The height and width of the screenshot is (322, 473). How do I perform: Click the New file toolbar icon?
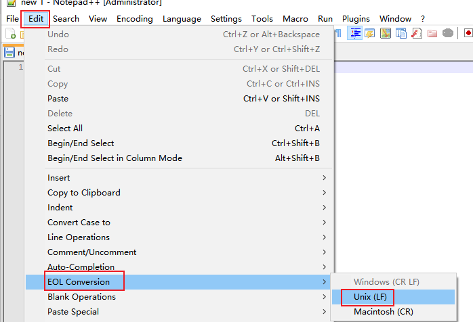[x=11, y=33]
